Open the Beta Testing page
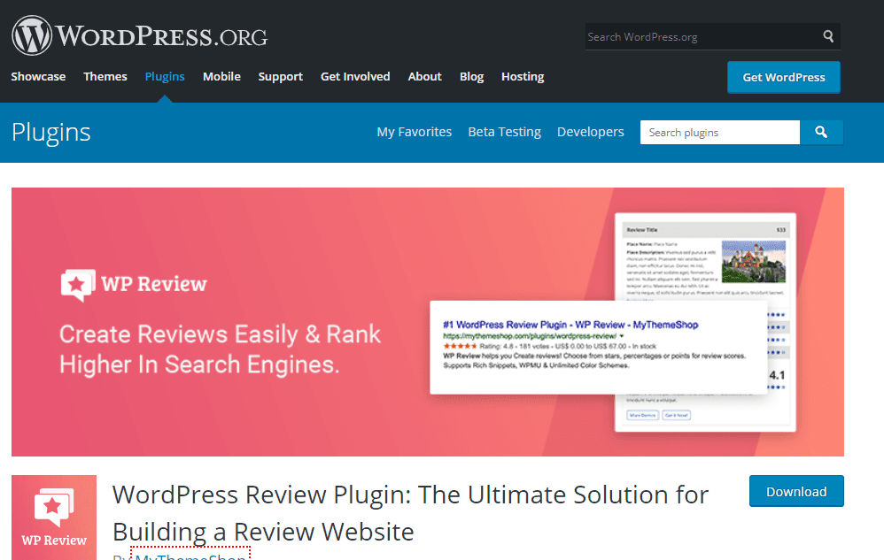 pyautogui.click(x=504, y=132)
